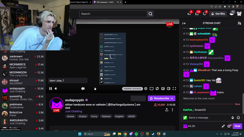Image resolution: width=244 pixels, height=137 pixels.
Task: Toggle side-panel layout icon in player controls
Action: tap(169, 89)
